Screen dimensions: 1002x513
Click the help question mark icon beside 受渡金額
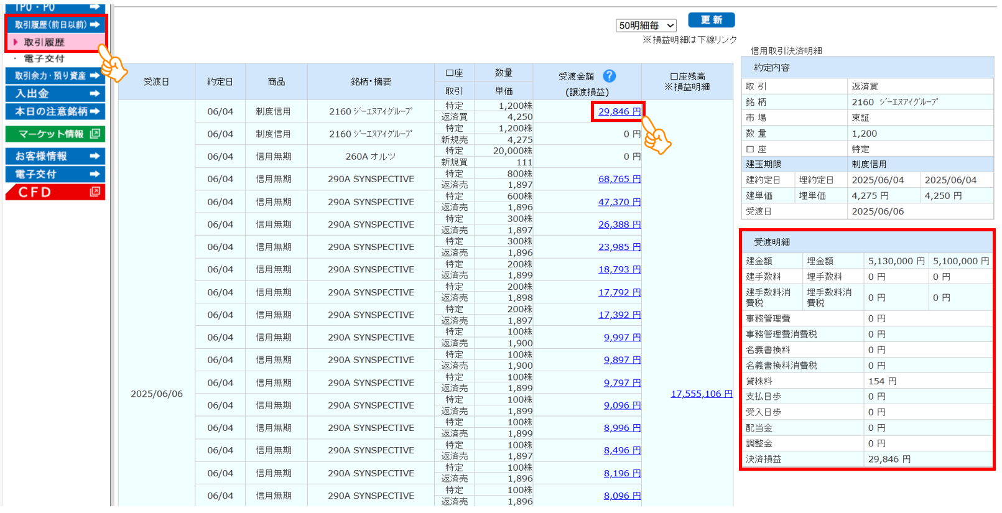tap(609, 76)
